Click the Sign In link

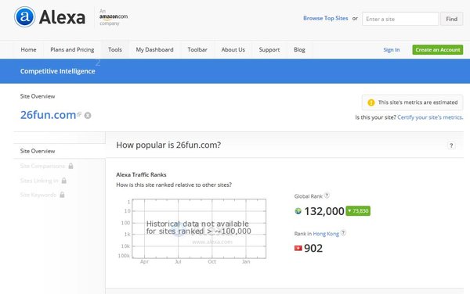click(x=392, y=49)
